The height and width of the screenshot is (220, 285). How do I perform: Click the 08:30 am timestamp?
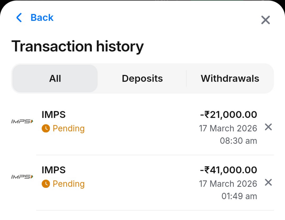tap(238, 141)
